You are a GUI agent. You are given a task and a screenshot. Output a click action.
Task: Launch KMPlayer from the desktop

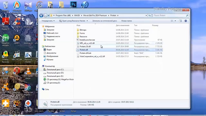pyautogui.click(x=28, y=6)
